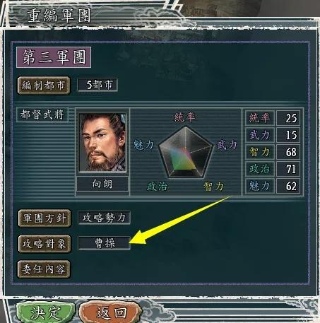Screen dimensions: 320x323
Task: Select the 都督武將 label
Action: click(x=42, y=114)
